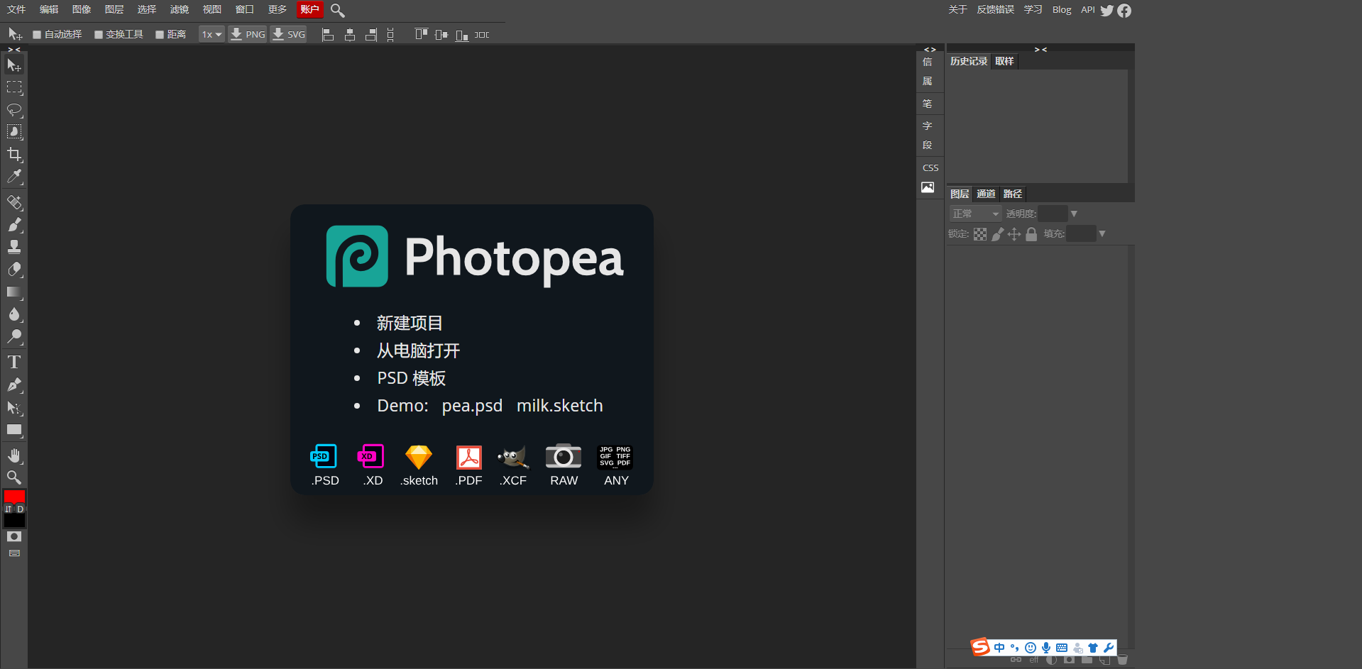
Task: Click the align bottom edges icon
Action: (462, 35)
